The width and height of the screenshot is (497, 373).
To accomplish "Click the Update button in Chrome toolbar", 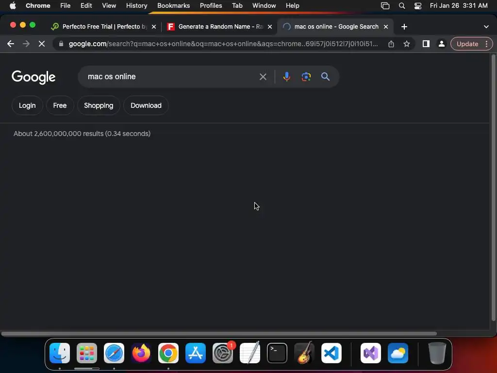I will (x=467, y=44).
